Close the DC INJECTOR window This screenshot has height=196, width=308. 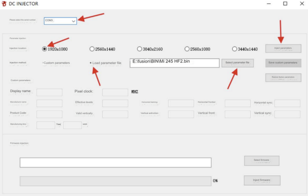pyautogui.click(x=302, y=4)
